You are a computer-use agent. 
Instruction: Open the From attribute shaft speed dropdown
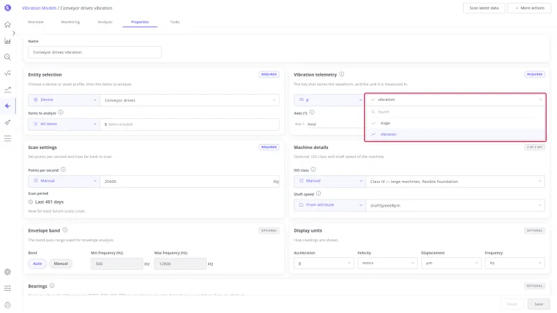329,205
